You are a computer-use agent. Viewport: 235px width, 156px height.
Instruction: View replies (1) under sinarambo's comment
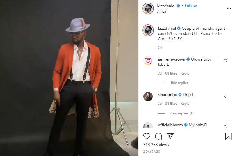click(181, 113)
